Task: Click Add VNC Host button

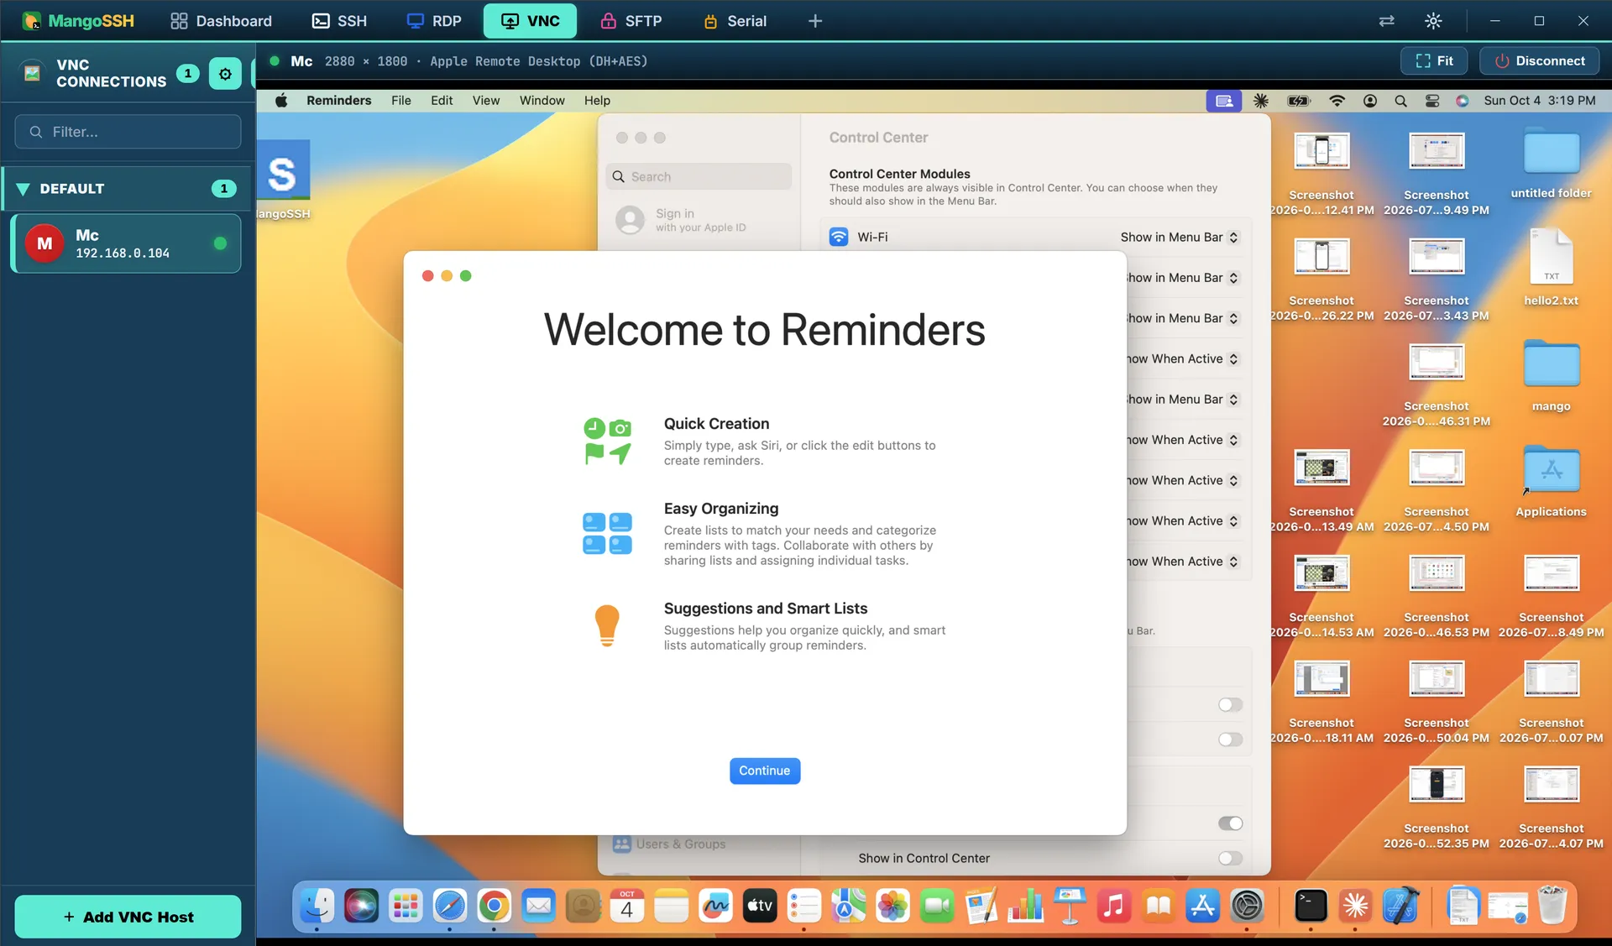Action: tap(128, 917)
